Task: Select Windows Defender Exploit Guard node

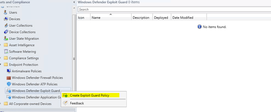Action: [x=36, y=91]
